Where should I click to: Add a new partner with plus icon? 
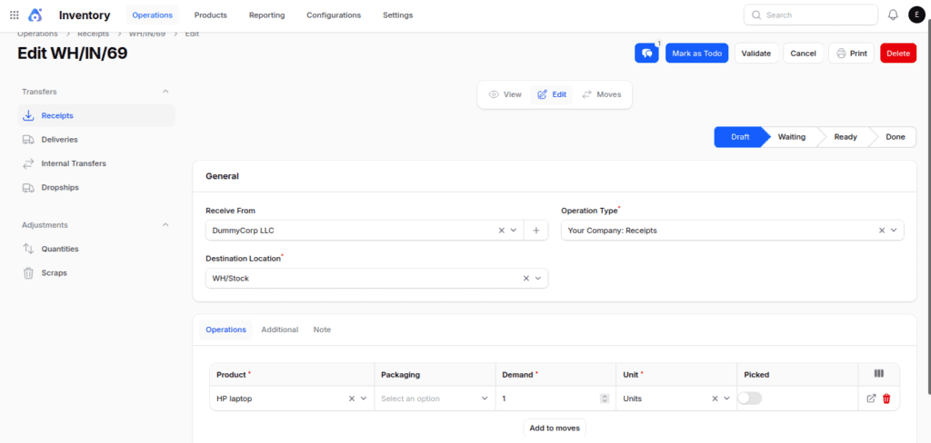click(536, 230)
